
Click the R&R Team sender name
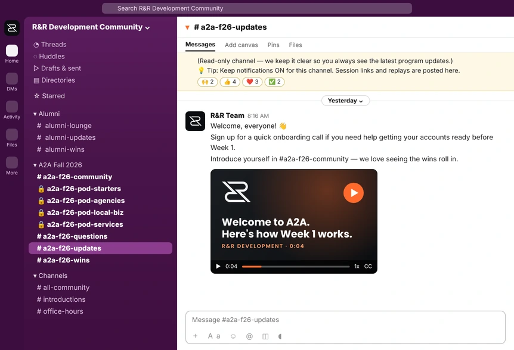point(227,115)
